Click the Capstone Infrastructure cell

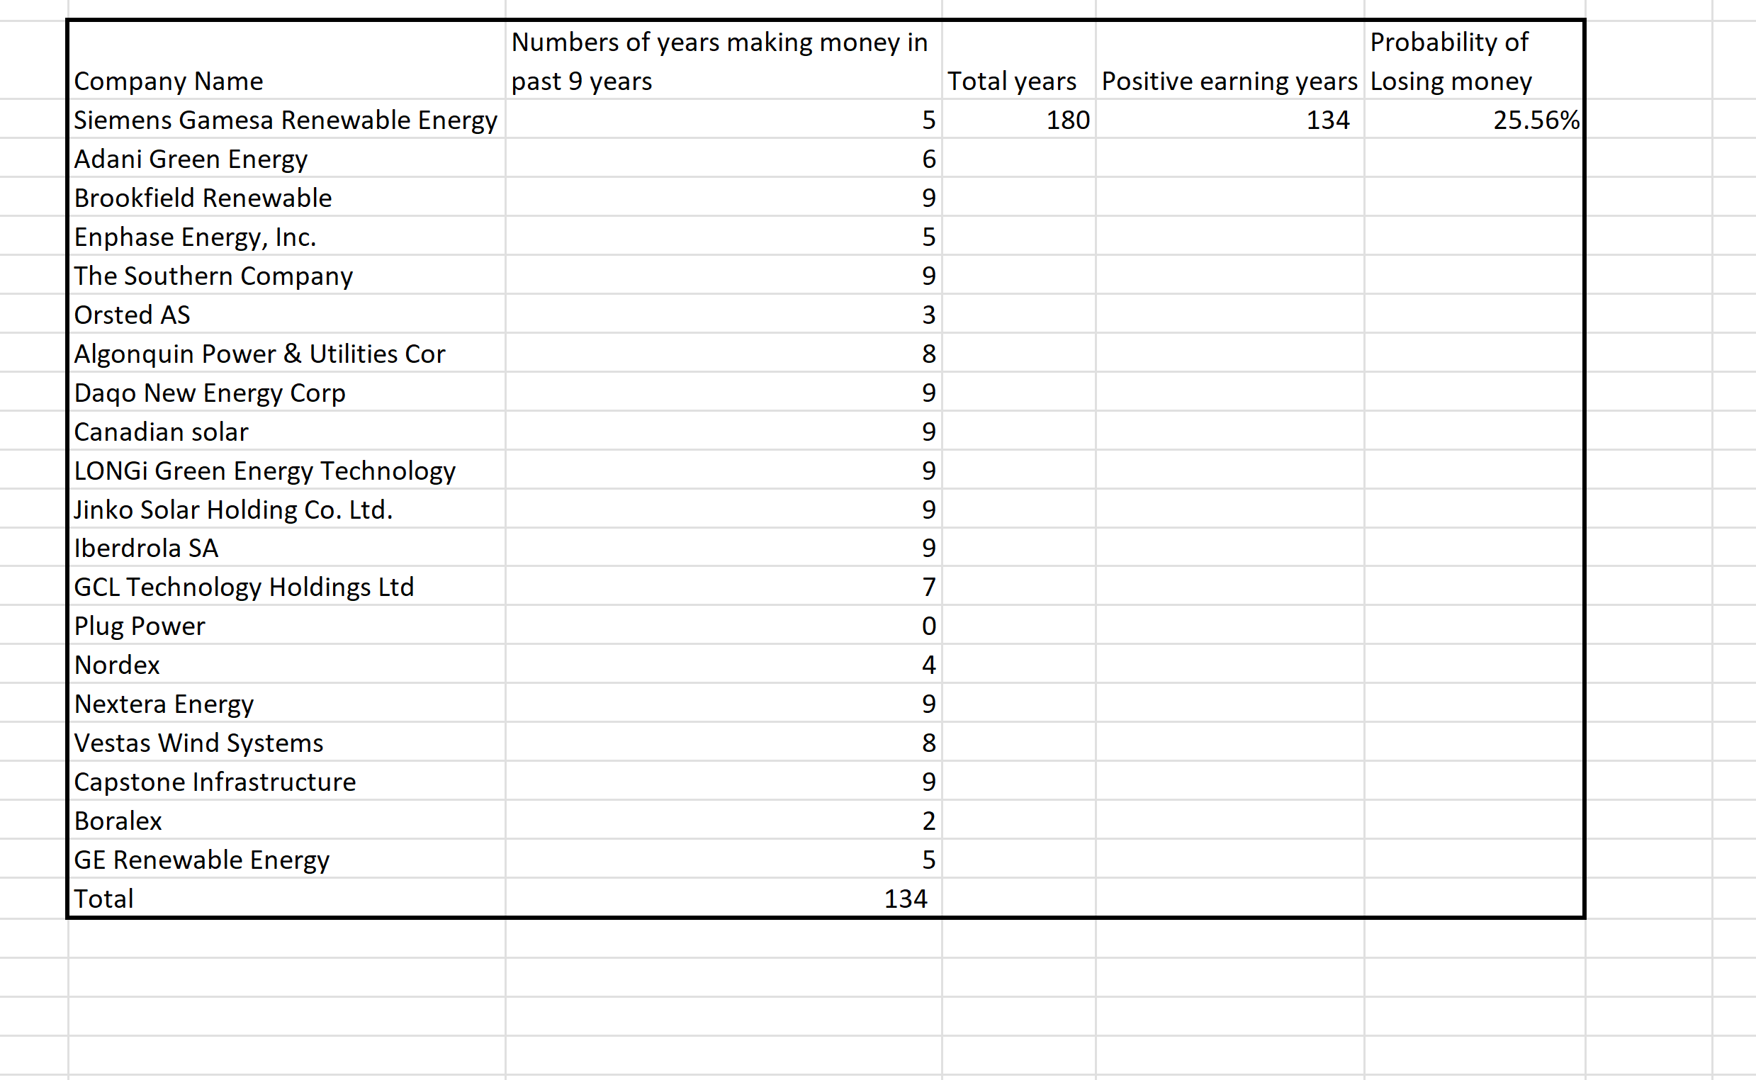coord(286,781)
